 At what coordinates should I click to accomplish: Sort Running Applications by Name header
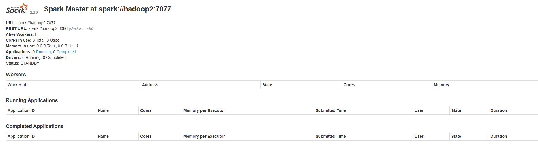click(103, 110)
